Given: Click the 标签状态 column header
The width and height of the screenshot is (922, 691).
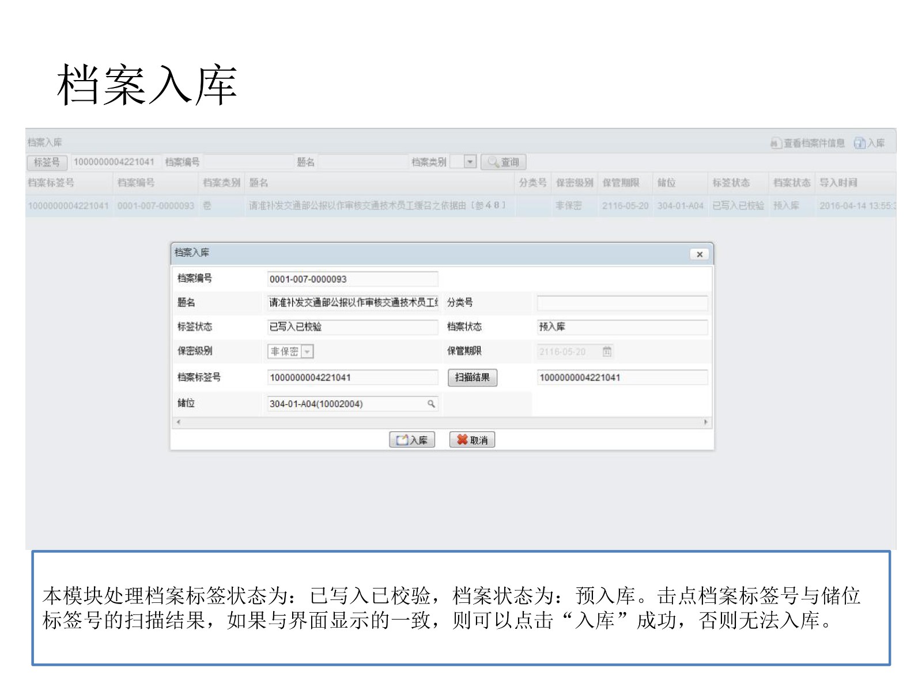Looking at the screenshot, I should [x=731, y=183].
